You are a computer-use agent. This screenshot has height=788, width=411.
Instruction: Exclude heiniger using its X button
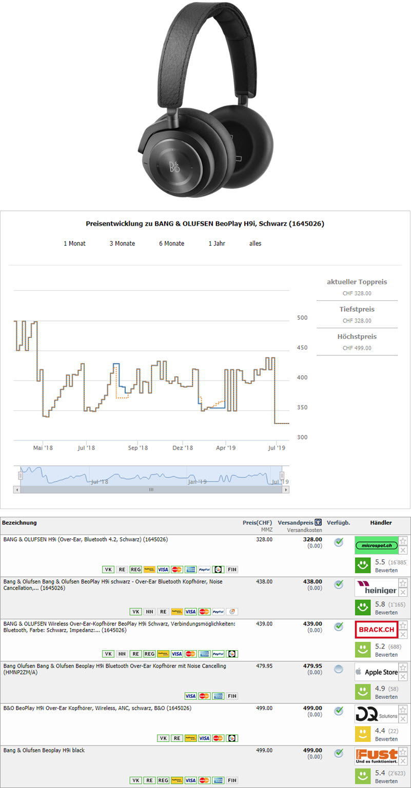403,592
